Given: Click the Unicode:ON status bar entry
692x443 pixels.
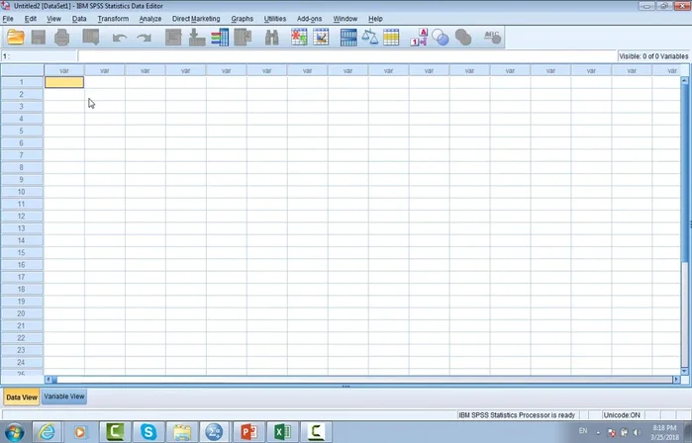Looking at the screenshot, I should pyautogui.click(x=622, y=414).
